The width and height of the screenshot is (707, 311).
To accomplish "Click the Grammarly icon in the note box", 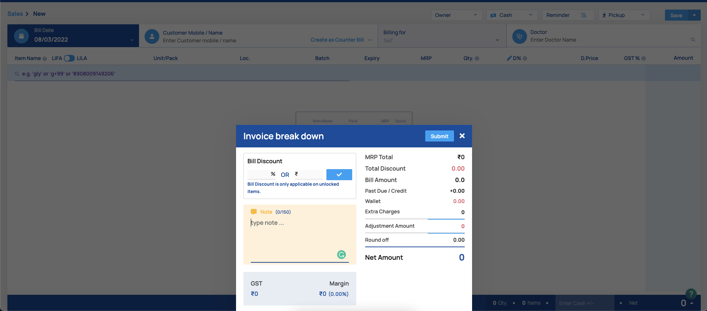I will click(342, 255).
